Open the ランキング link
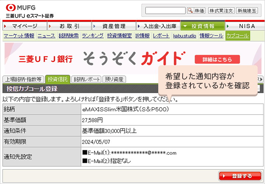This screenshot has width=265, height=184. coord(93,36)
